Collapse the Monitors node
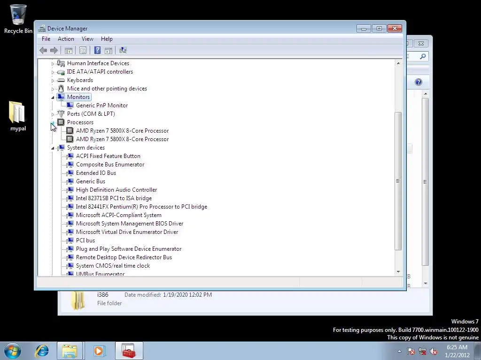The height and width of the screenshot is (360, 481). (x=53, y=97)
